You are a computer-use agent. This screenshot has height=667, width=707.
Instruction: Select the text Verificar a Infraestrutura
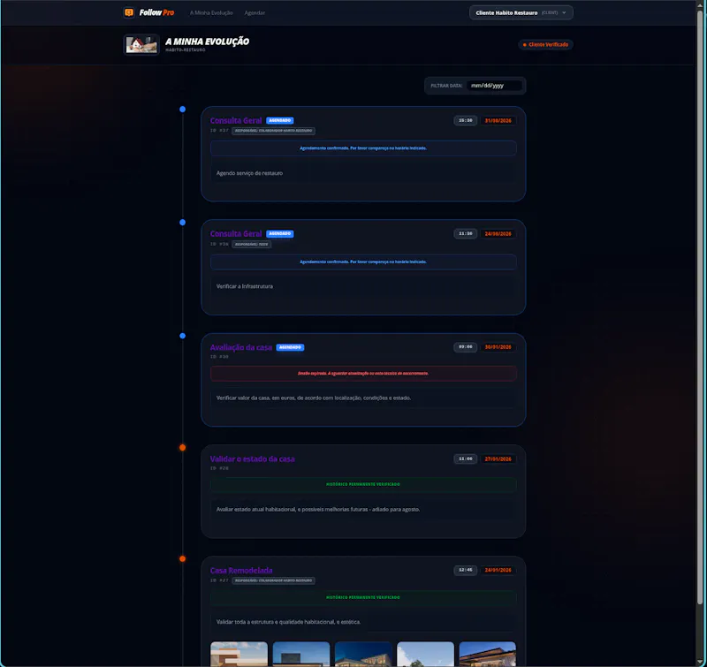tap(245, 286)
